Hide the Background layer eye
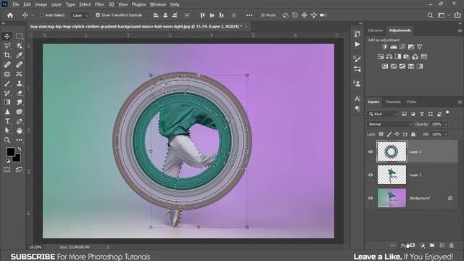464x261 pixels. click(370, 198)
